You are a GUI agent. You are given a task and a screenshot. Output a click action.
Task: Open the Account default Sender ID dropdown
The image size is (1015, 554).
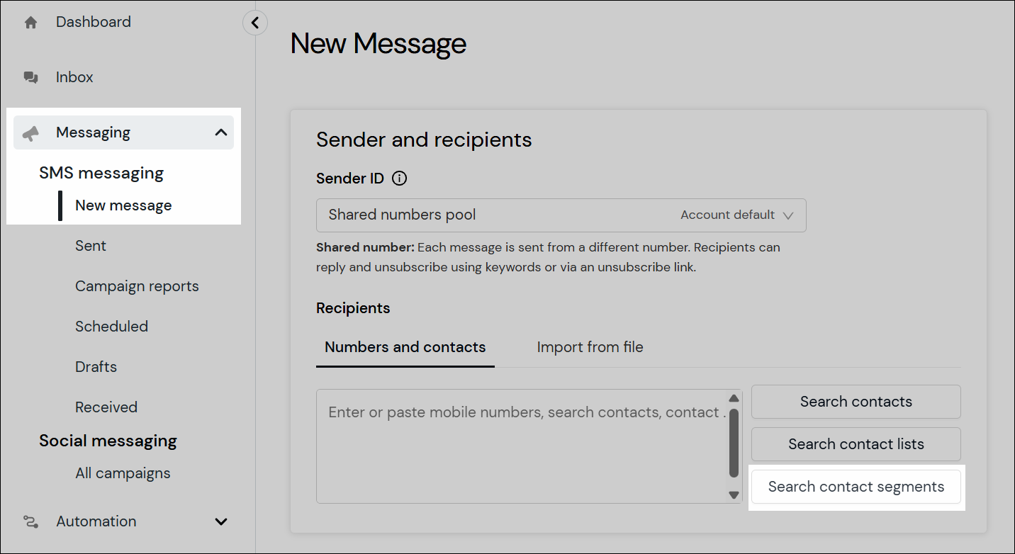[736, 215]
